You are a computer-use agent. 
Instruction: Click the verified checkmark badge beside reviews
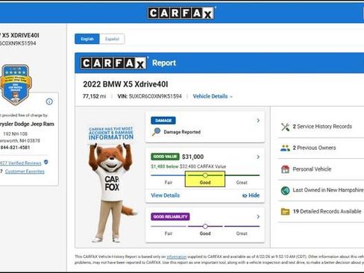pos(46,162)
